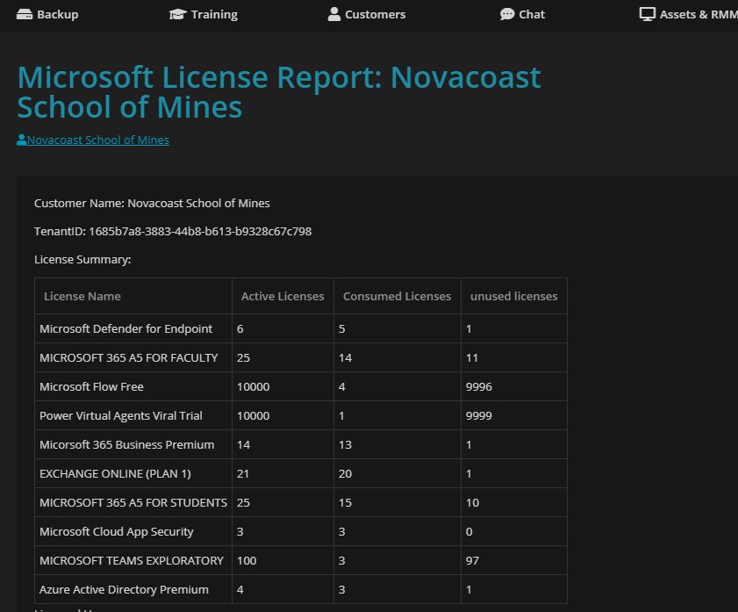This screenshot has width=738, height=612.
Task: Click the Active Licenses column header
Action: point(283,297)
